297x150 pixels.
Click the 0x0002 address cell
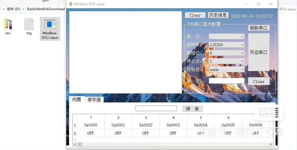point(146,125)
